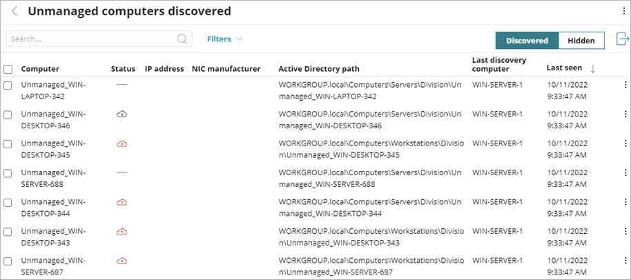Viewport: 631px width, 280px height.
Task: Check the box for Unmanaged_WIN-DESKTOP-344
Action: point(8,203)
